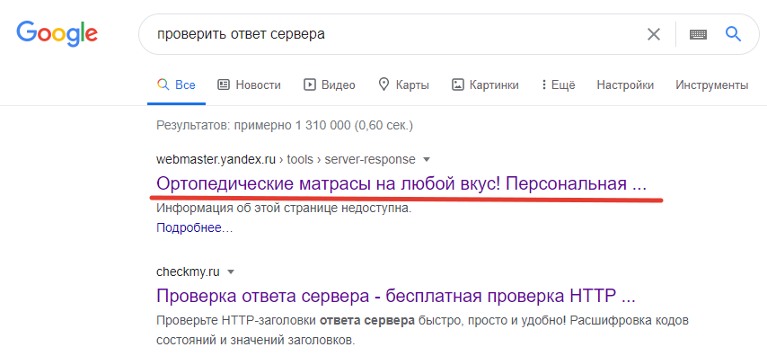Clear the search query with X icon

[654, 34]
